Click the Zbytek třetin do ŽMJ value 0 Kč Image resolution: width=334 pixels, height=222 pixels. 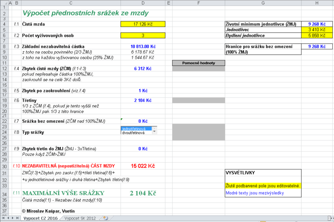point(143,149)
